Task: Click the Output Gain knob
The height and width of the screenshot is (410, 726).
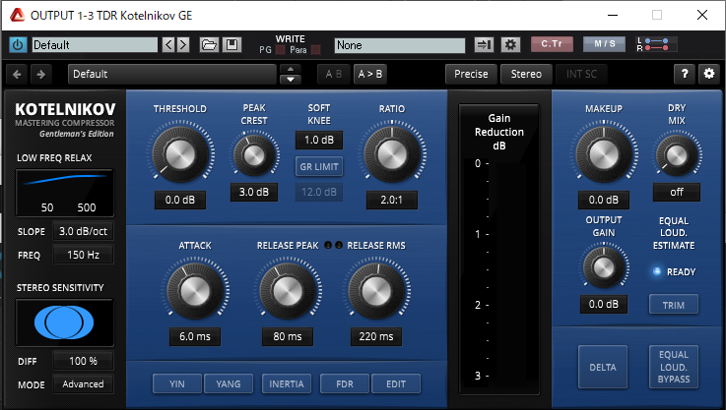Action: pos(603,267)
